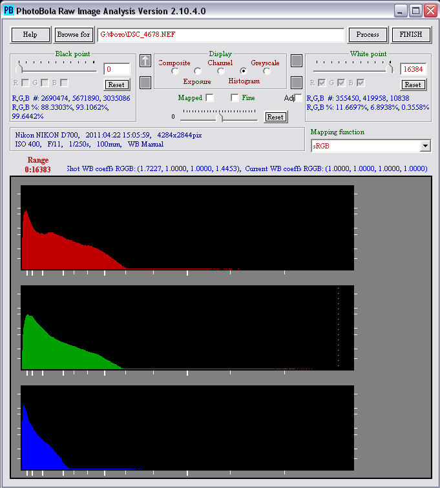Close the PhotoBola window

[431, 10]
